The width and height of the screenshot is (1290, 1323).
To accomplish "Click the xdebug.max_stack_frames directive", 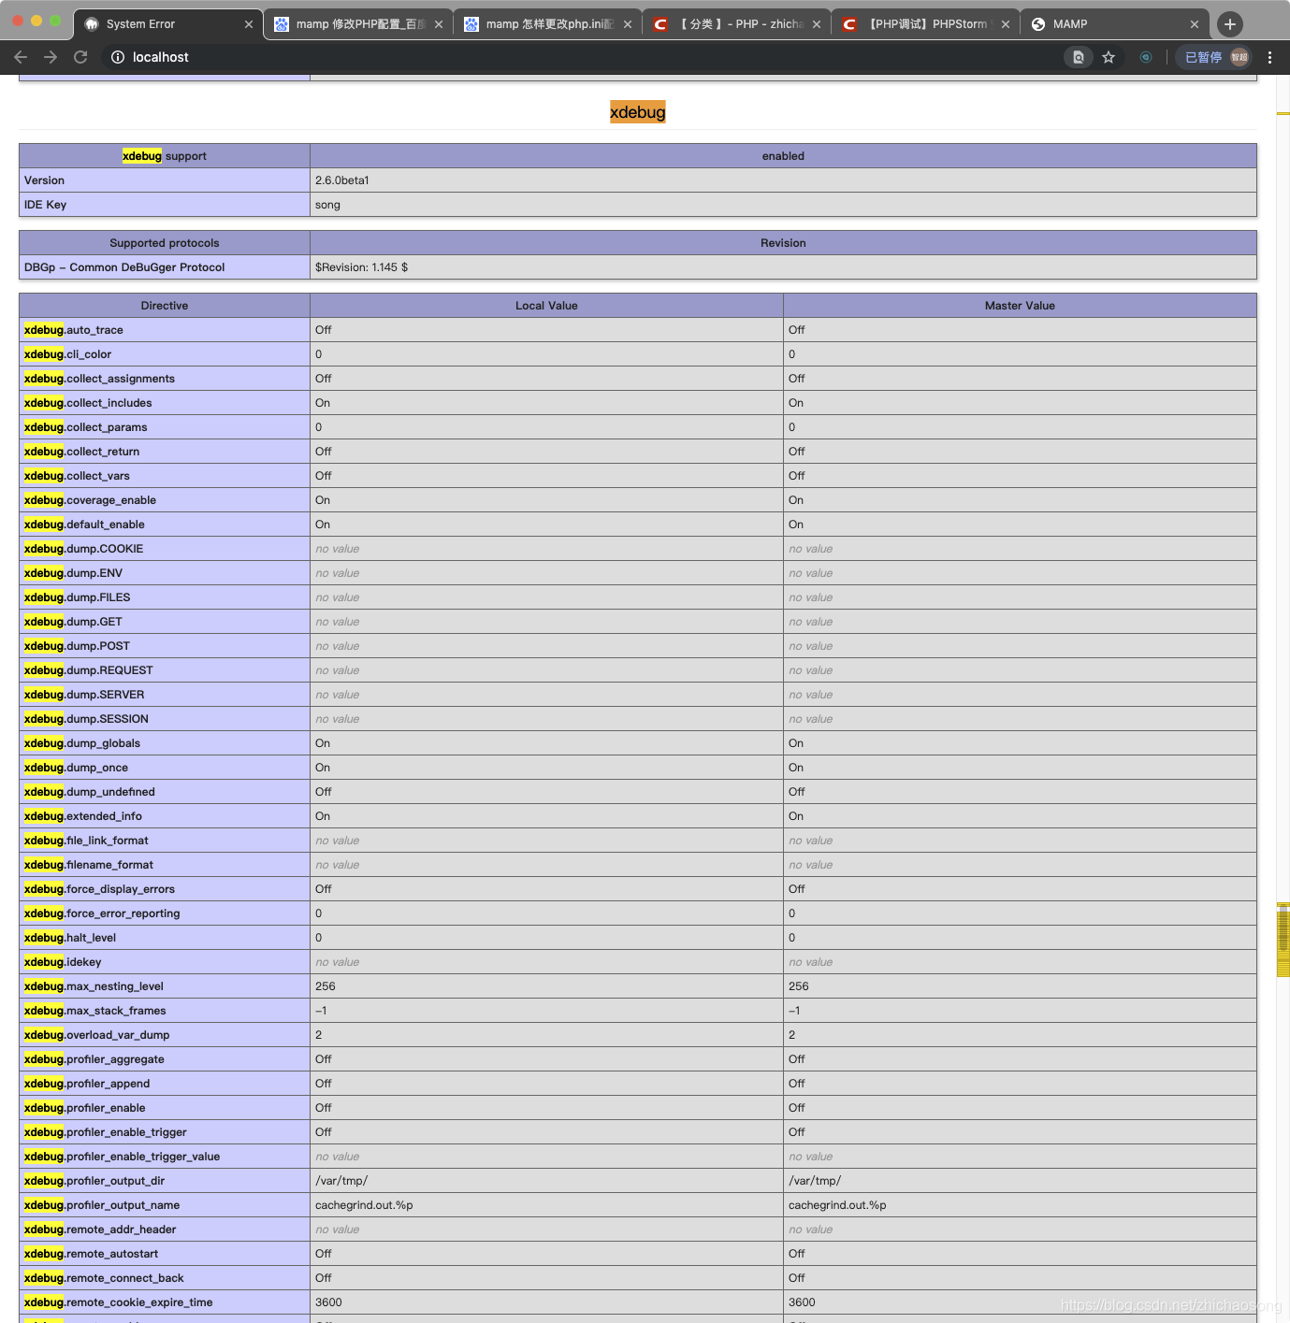I will 95,1011.
